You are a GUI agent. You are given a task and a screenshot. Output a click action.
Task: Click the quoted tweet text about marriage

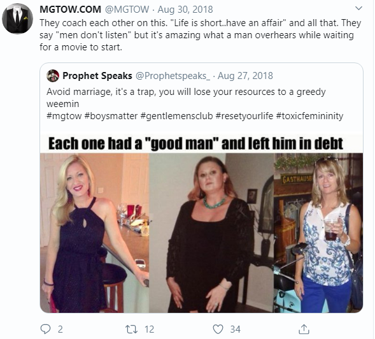(x=186, y=97)
